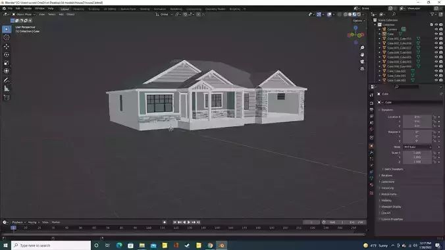Image resolution: width=445 pixels, height=250 pixels.
Task: Open the View Layer properties tab
Action: click(x=371, y=116)
